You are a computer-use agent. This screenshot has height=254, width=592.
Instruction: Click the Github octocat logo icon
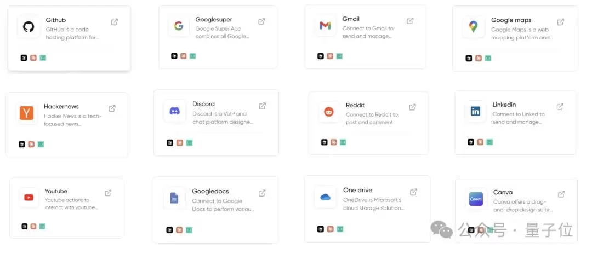(29, 27)
